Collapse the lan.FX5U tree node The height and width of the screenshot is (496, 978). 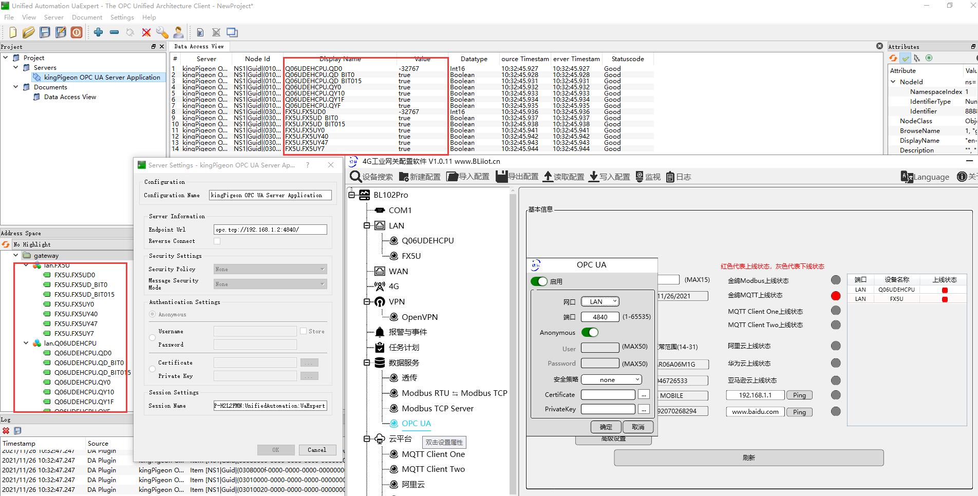pyautogui.click(x=26, y=265)
